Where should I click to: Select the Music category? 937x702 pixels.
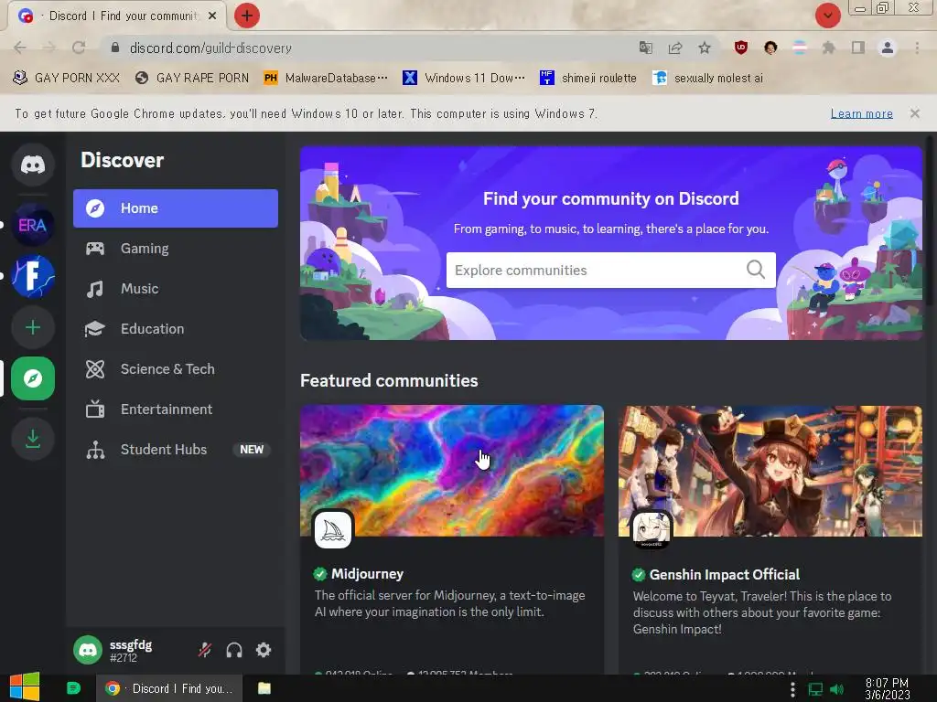pos(176,289)
